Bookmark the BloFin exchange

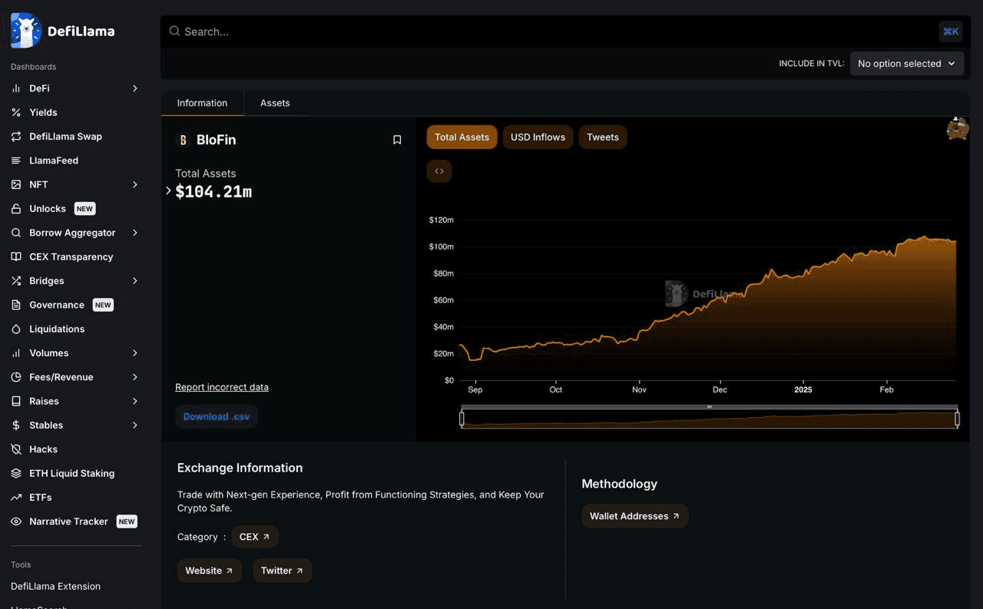tap(397, 140)
